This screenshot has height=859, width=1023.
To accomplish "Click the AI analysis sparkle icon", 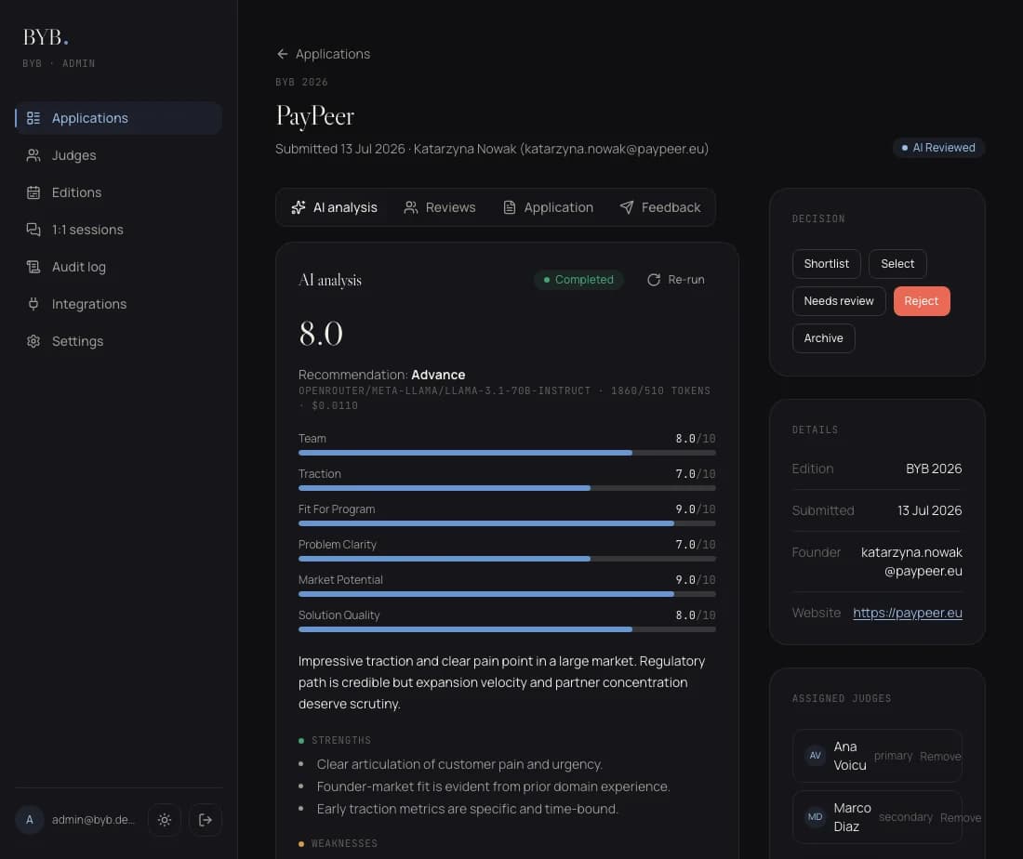I will point(299,207).
